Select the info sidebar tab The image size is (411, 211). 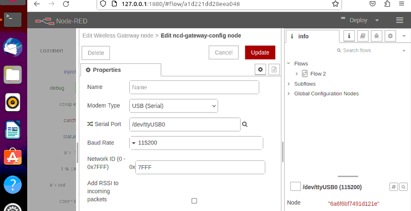coord(312,36)
